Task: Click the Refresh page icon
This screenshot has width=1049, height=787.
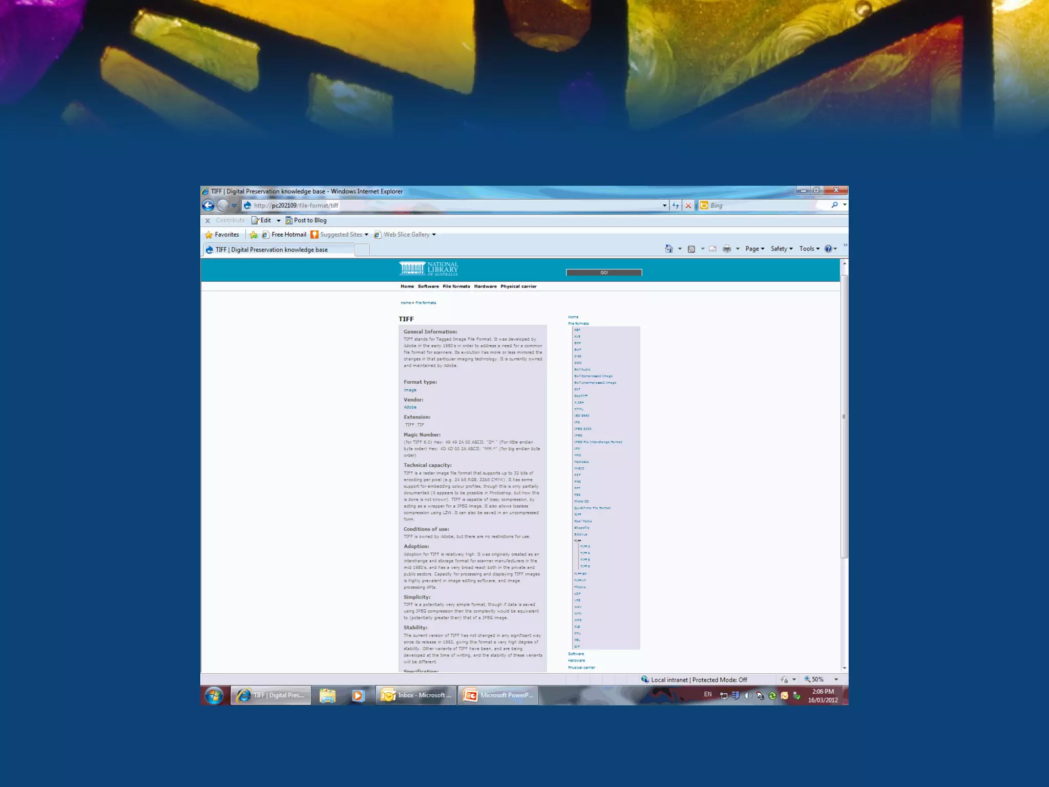Action: (676, 205)
